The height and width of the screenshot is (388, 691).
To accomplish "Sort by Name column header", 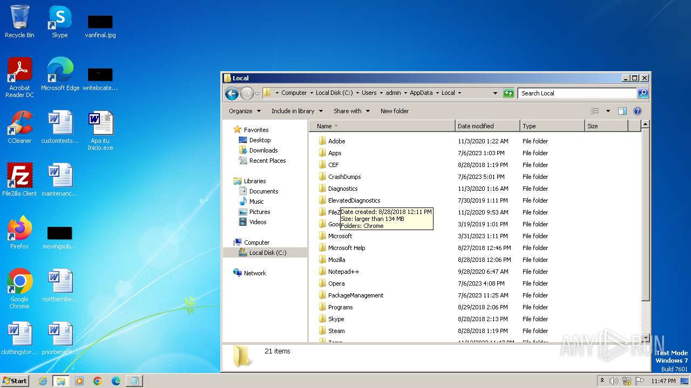I will point(382,126).
